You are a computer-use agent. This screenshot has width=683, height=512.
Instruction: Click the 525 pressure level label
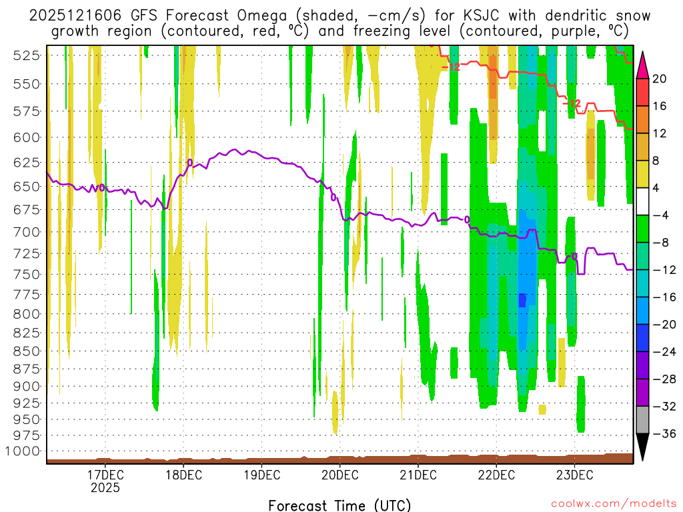click(26, 56)
